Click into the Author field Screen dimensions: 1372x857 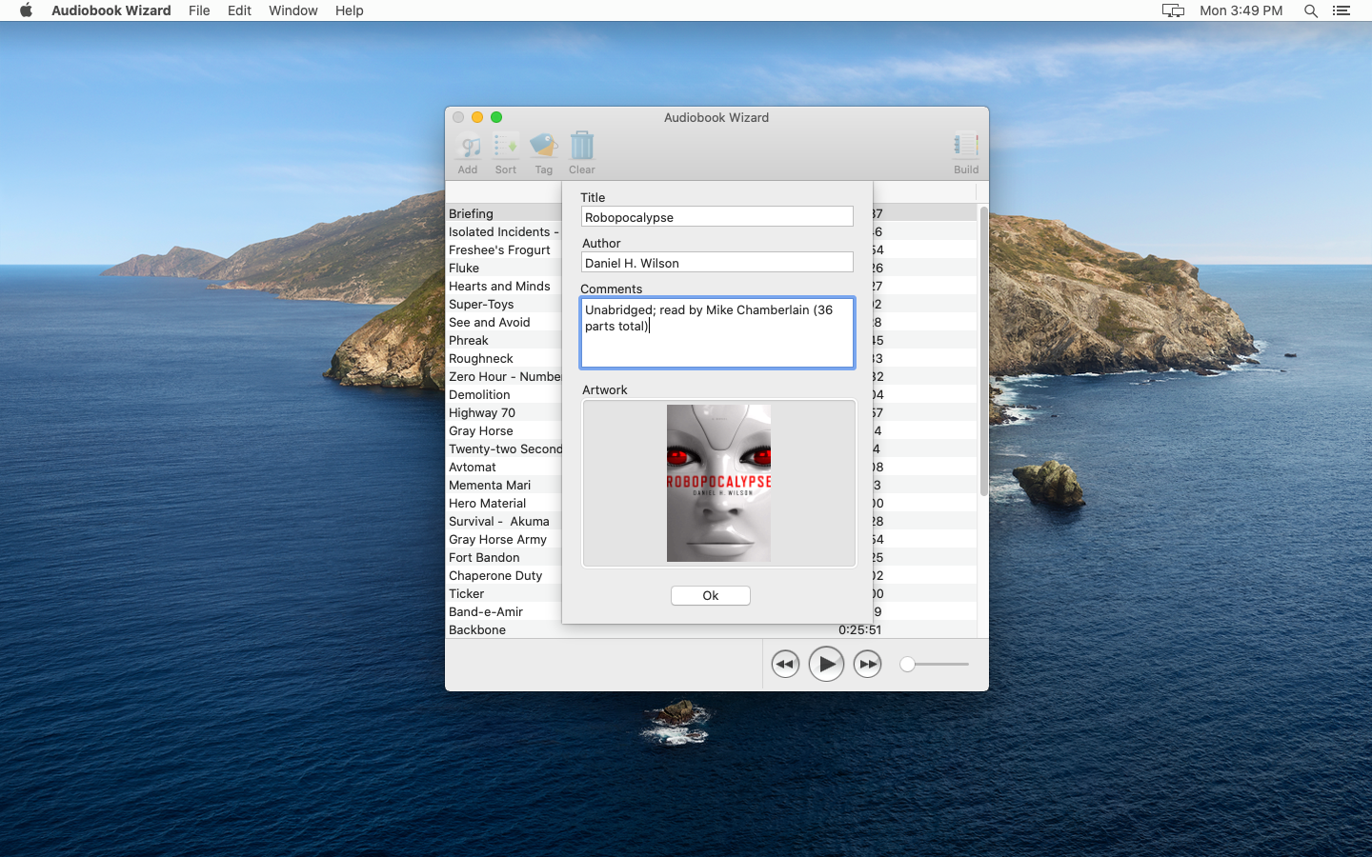point(717,263)
